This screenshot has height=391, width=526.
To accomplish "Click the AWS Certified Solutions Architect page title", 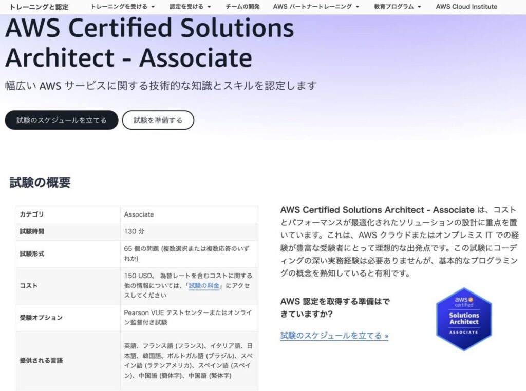I will (x=149, y=43).
